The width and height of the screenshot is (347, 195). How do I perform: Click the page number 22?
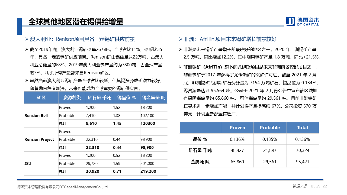(325, 186)
